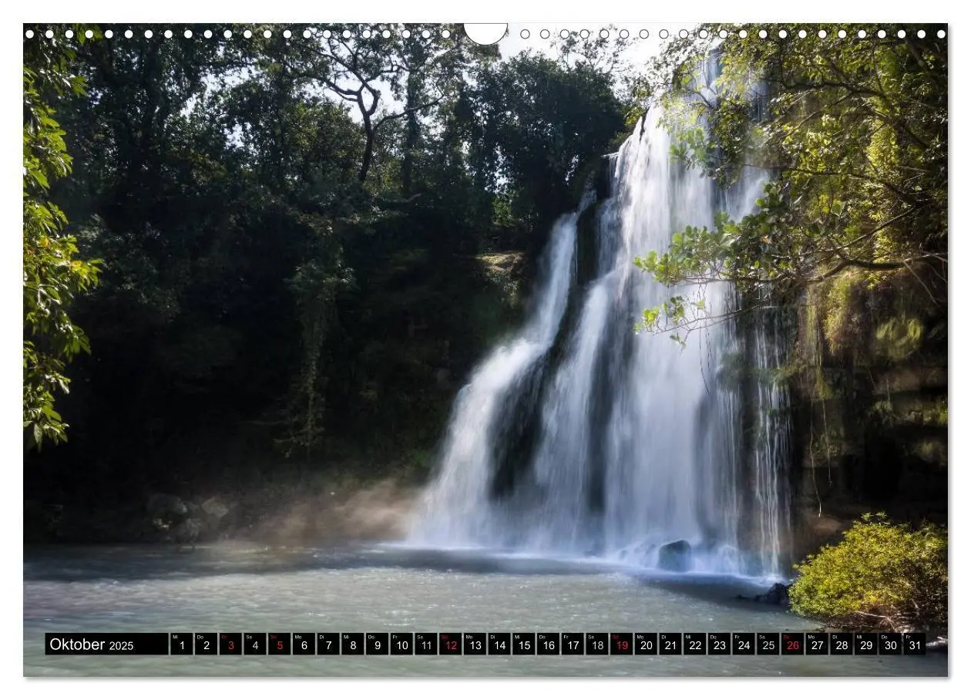Pick day 27 cell
This screenshot has width=971, height=700.
818,644
